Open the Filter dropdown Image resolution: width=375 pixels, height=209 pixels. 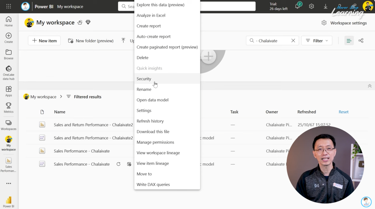(x=317, y=40)
